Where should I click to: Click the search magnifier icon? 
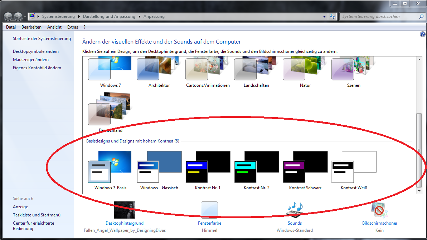(x=421, y=16)
